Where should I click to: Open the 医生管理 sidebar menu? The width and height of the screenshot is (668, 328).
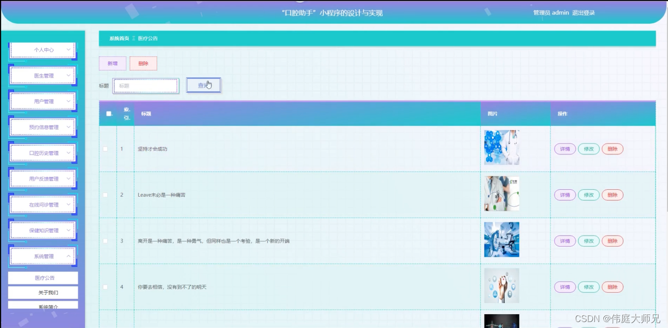coord(43,76)
